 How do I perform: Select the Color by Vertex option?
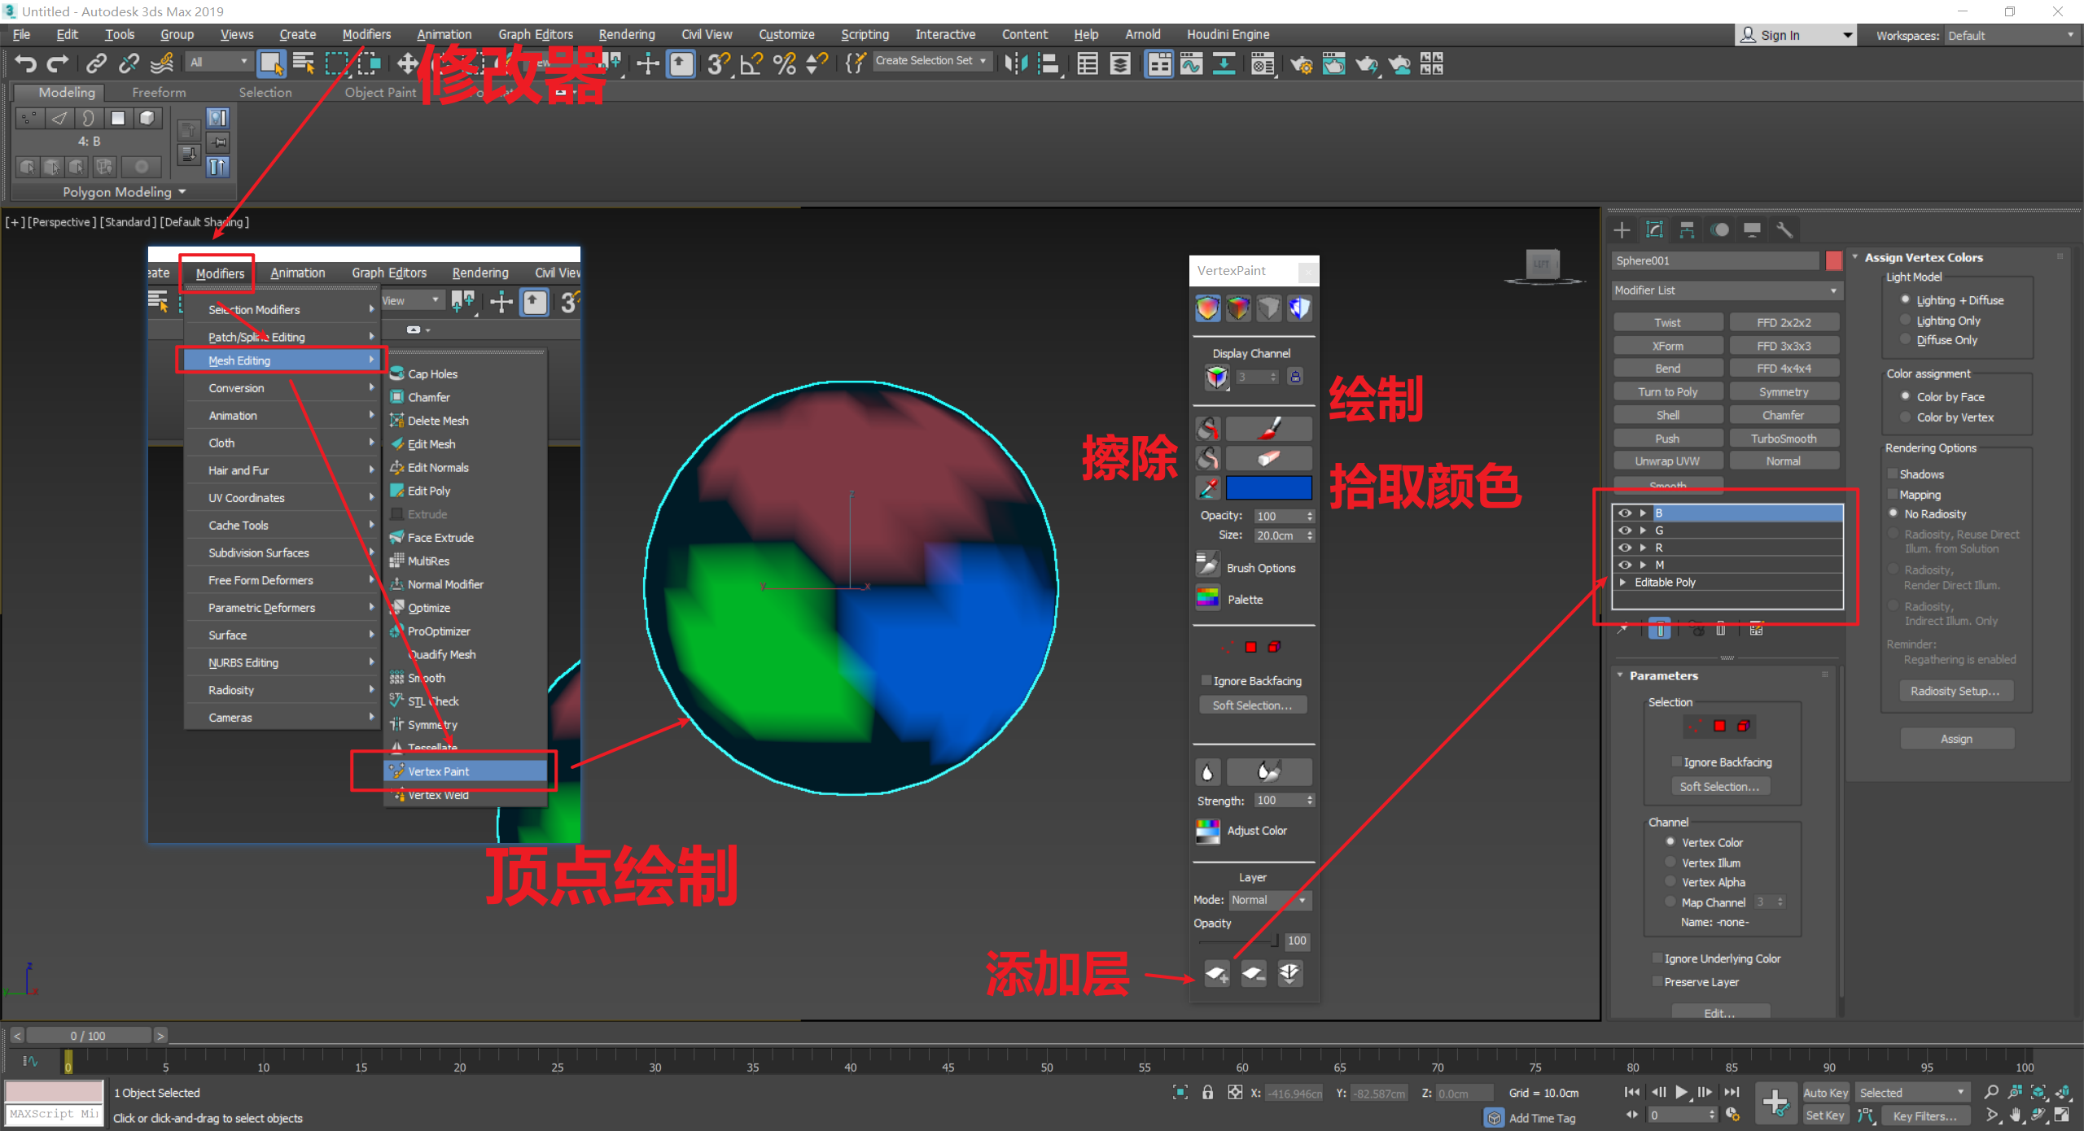[1905, 417]
